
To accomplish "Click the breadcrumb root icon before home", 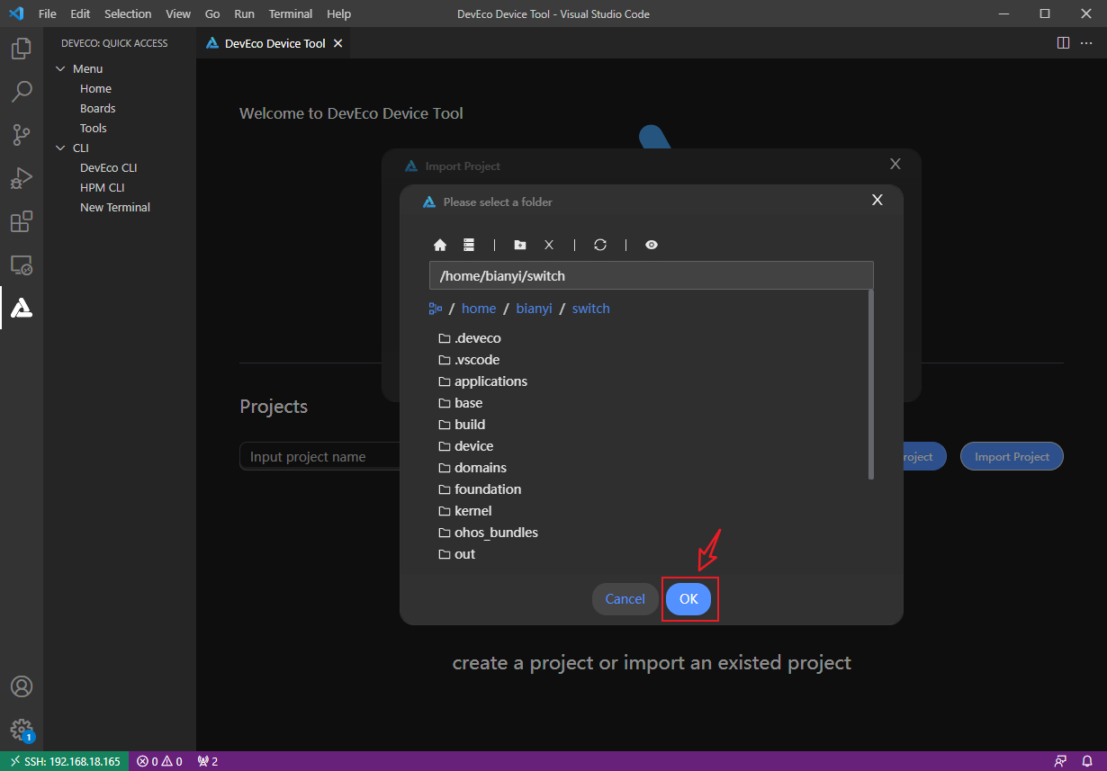I will pyautogui.click(x=436, y=309).
